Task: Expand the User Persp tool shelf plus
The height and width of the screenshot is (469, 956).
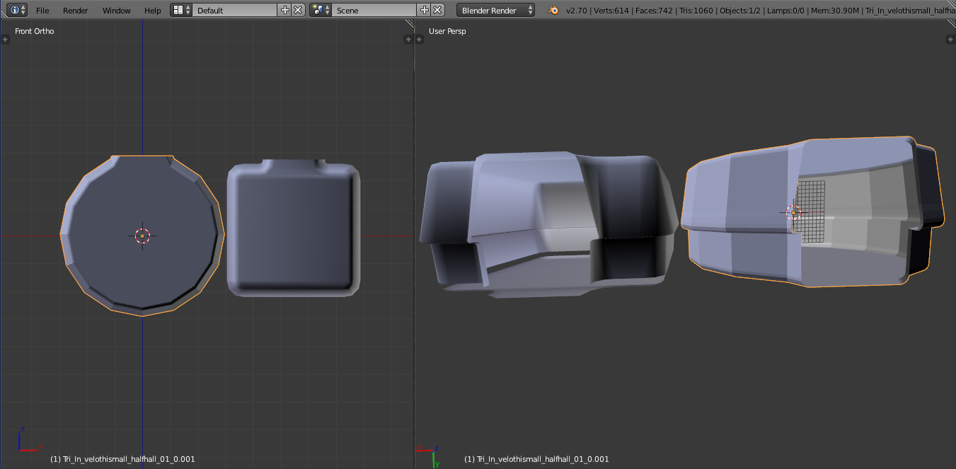Action: click(419, 40)
